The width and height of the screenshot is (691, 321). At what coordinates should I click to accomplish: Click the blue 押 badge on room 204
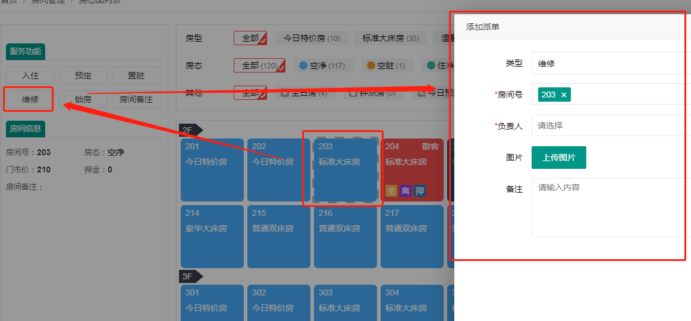click(420, 191)
